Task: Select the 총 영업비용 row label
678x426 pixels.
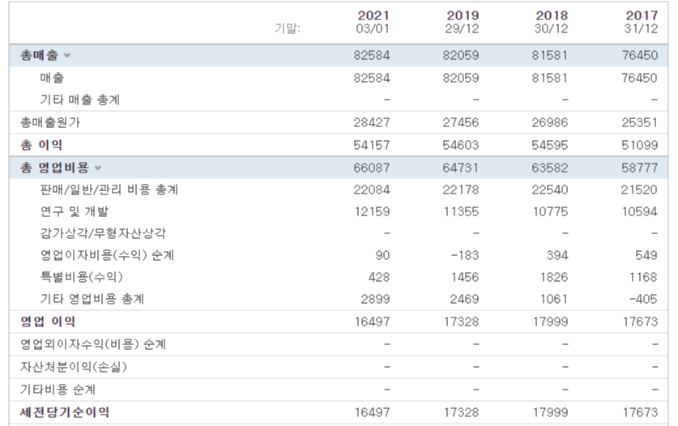Action: coord(54,168)
